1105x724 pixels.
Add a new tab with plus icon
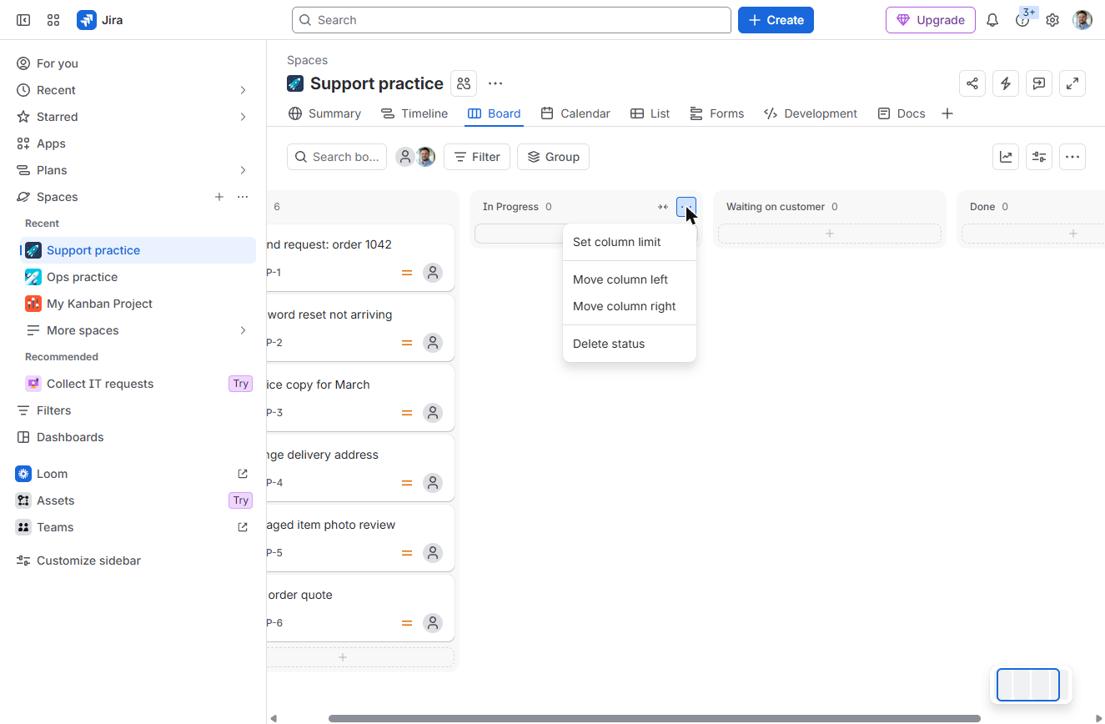[947, 113]
